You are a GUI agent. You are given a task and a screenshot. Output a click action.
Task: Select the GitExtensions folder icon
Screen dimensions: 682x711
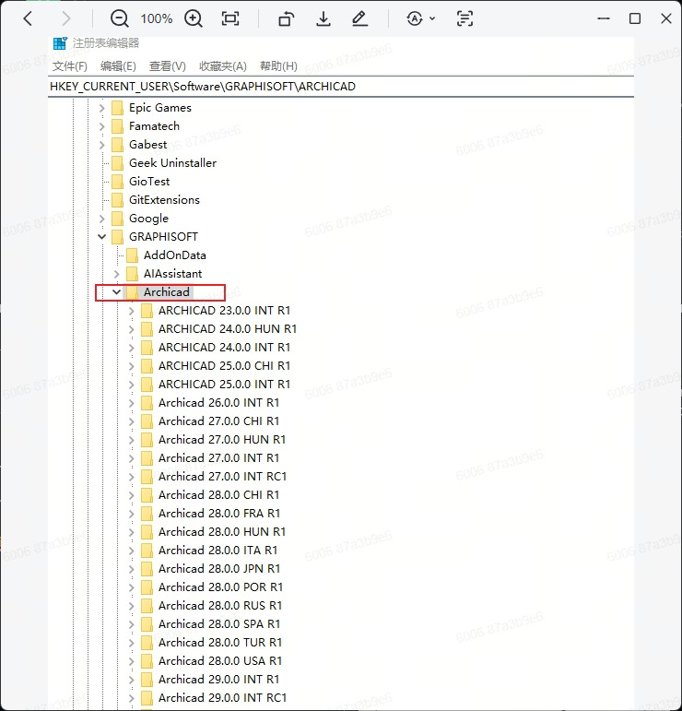coord(117,200)
